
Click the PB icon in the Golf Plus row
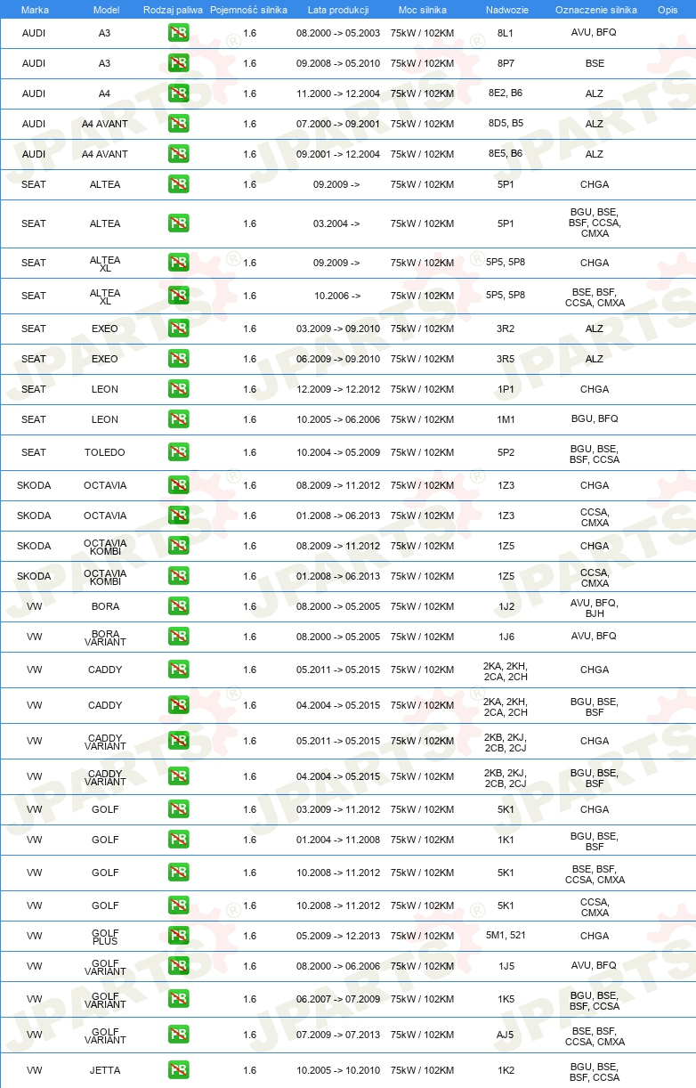coord(178,936)
